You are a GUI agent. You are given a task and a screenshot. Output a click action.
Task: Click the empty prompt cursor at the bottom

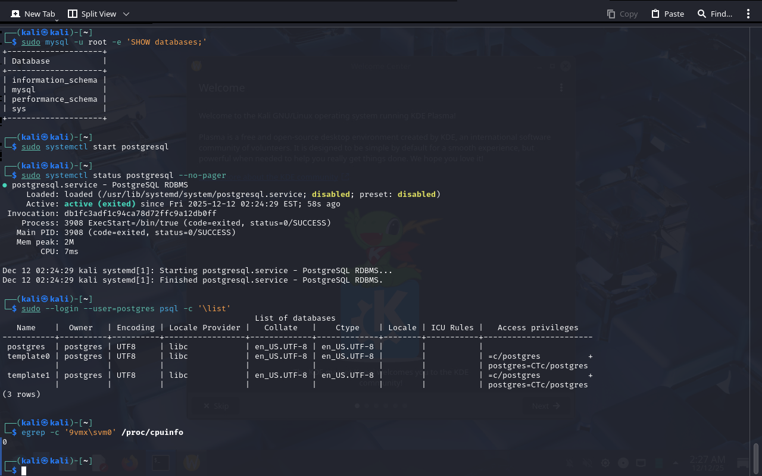24,471
